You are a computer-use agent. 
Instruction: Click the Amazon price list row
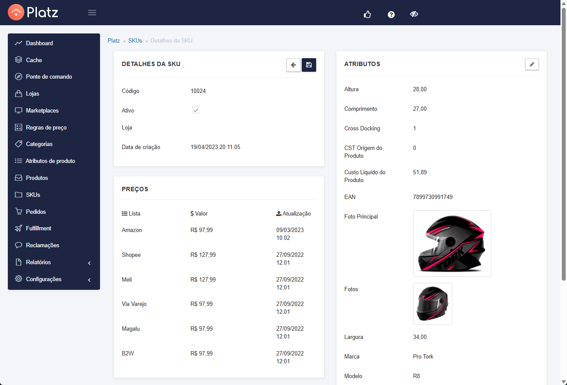[219, 234]
